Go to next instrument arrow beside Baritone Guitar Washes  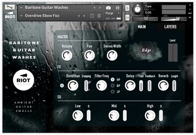pos(100,8)
